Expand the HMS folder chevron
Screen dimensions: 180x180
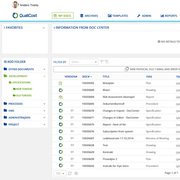pyautogui.click(x=44, y=111)
